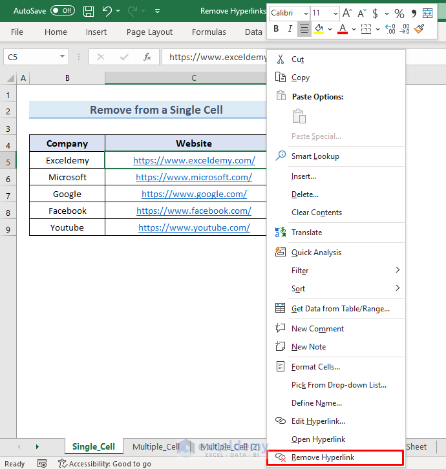Screen dimensions: 446x469
Task: Click the font color red swatch
Action: [x=342, y=28]
